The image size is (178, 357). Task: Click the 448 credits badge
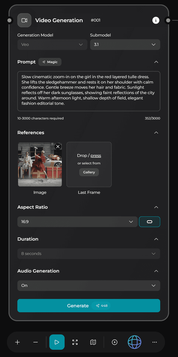click(x=102, y=306)
